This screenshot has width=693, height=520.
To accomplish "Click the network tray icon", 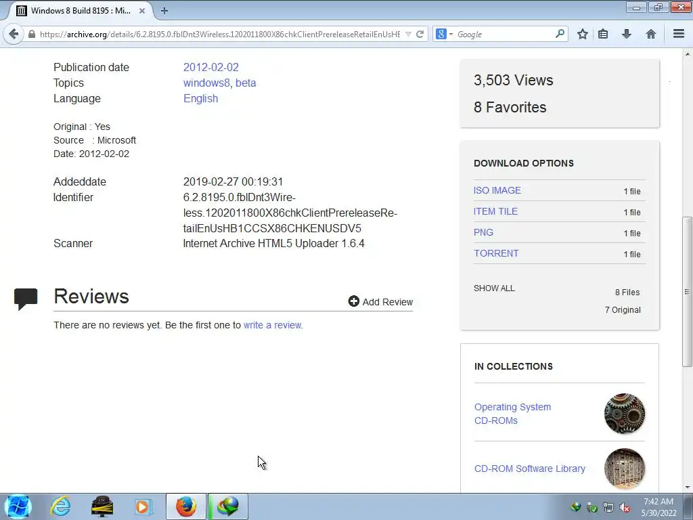I will coord(608,508).
